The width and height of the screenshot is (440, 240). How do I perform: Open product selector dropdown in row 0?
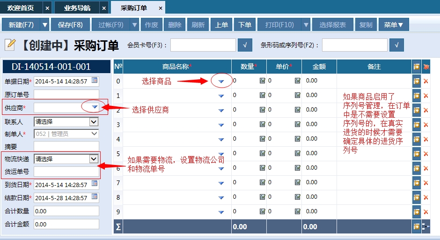tap(221, 82)
